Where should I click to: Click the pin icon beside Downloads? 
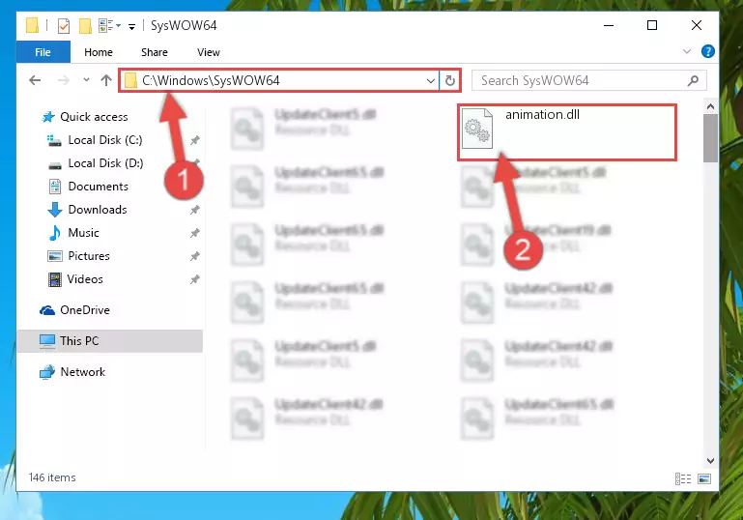[194, 210]
